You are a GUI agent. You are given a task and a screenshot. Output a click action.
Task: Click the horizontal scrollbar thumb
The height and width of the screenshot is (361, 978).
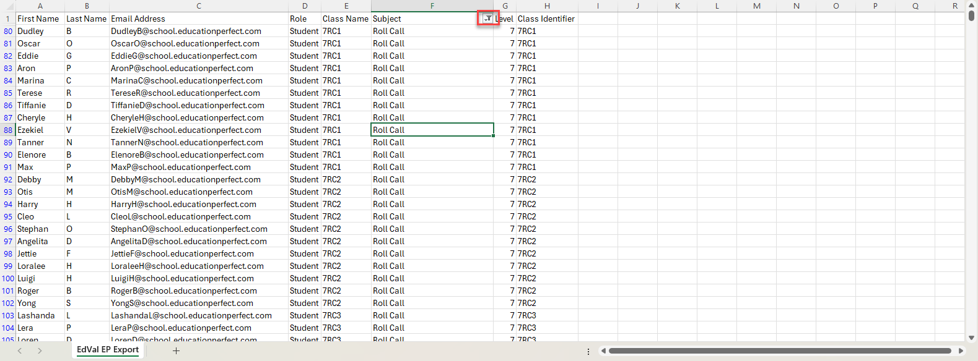click(x=780, y=350)
